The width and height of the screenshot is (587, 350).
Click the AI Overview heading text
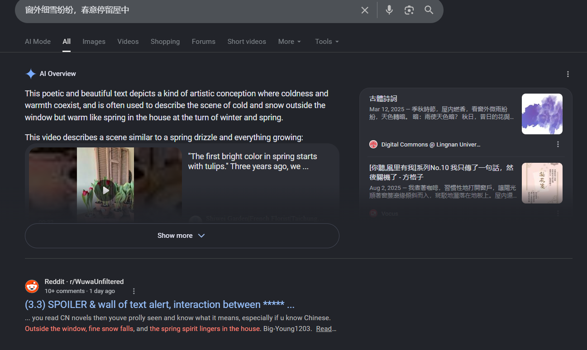(x=58, y=74)
